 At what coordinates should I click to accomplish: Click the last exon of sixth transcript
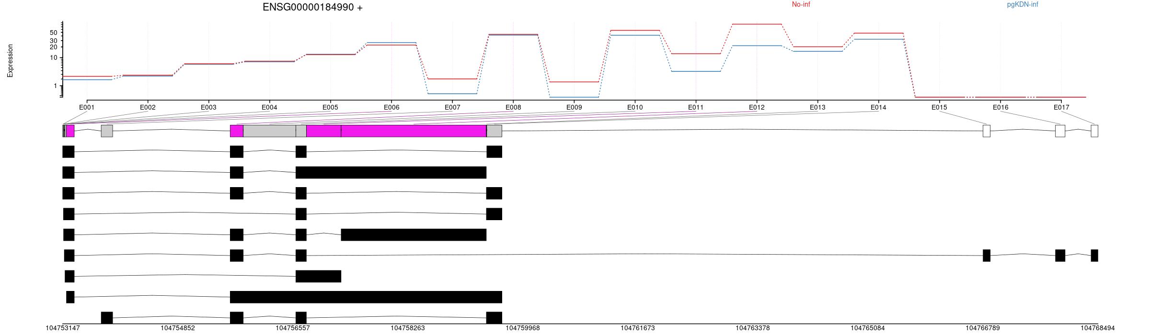[1094, 256]
